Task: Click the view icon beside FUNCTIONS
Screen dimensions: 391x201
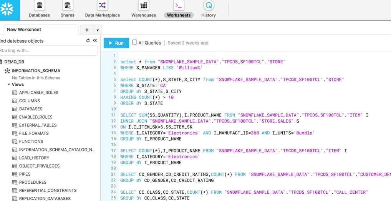Action: pyautogui.click(x=15, y=141)
